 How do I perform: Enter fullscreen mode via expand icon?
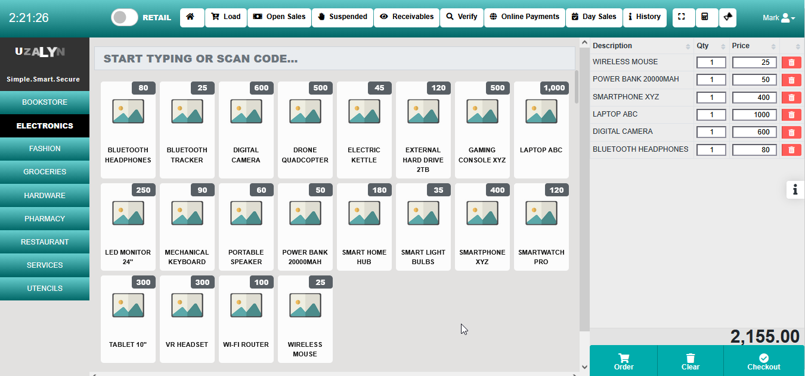point(683,17)
